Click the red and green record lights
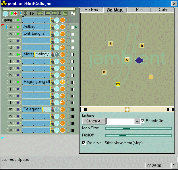 (13, 13)
